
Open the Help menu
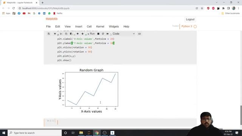pos(126,26)
